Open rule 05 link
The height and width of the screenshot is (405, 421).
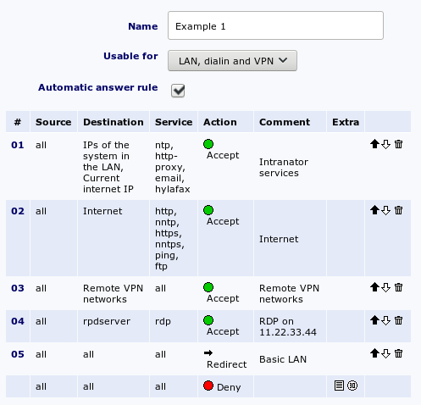pyautogui.click(x=18, y=354)
